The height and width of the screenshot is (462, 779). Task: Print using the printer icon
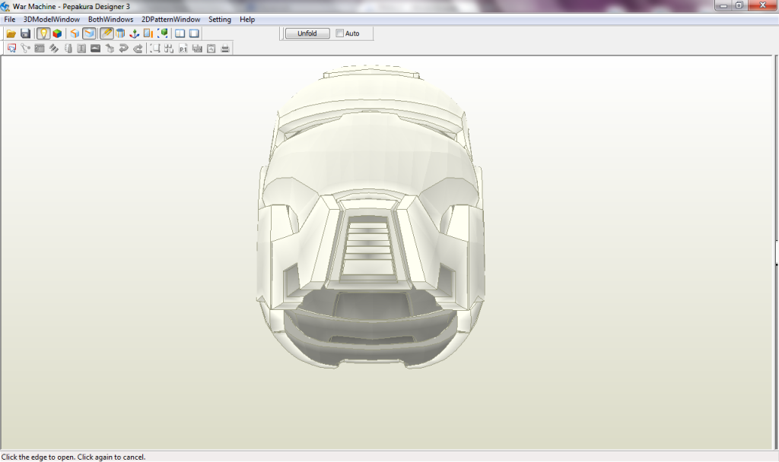pyautogui.click(x=225, y=49)
